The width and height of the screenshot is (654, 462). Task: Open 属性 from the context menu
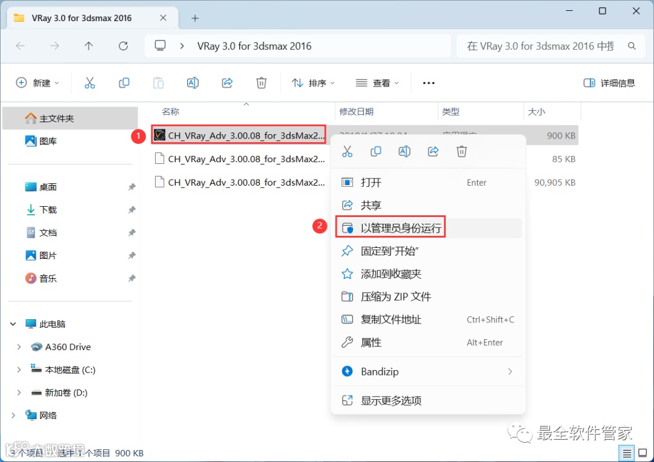428,342
